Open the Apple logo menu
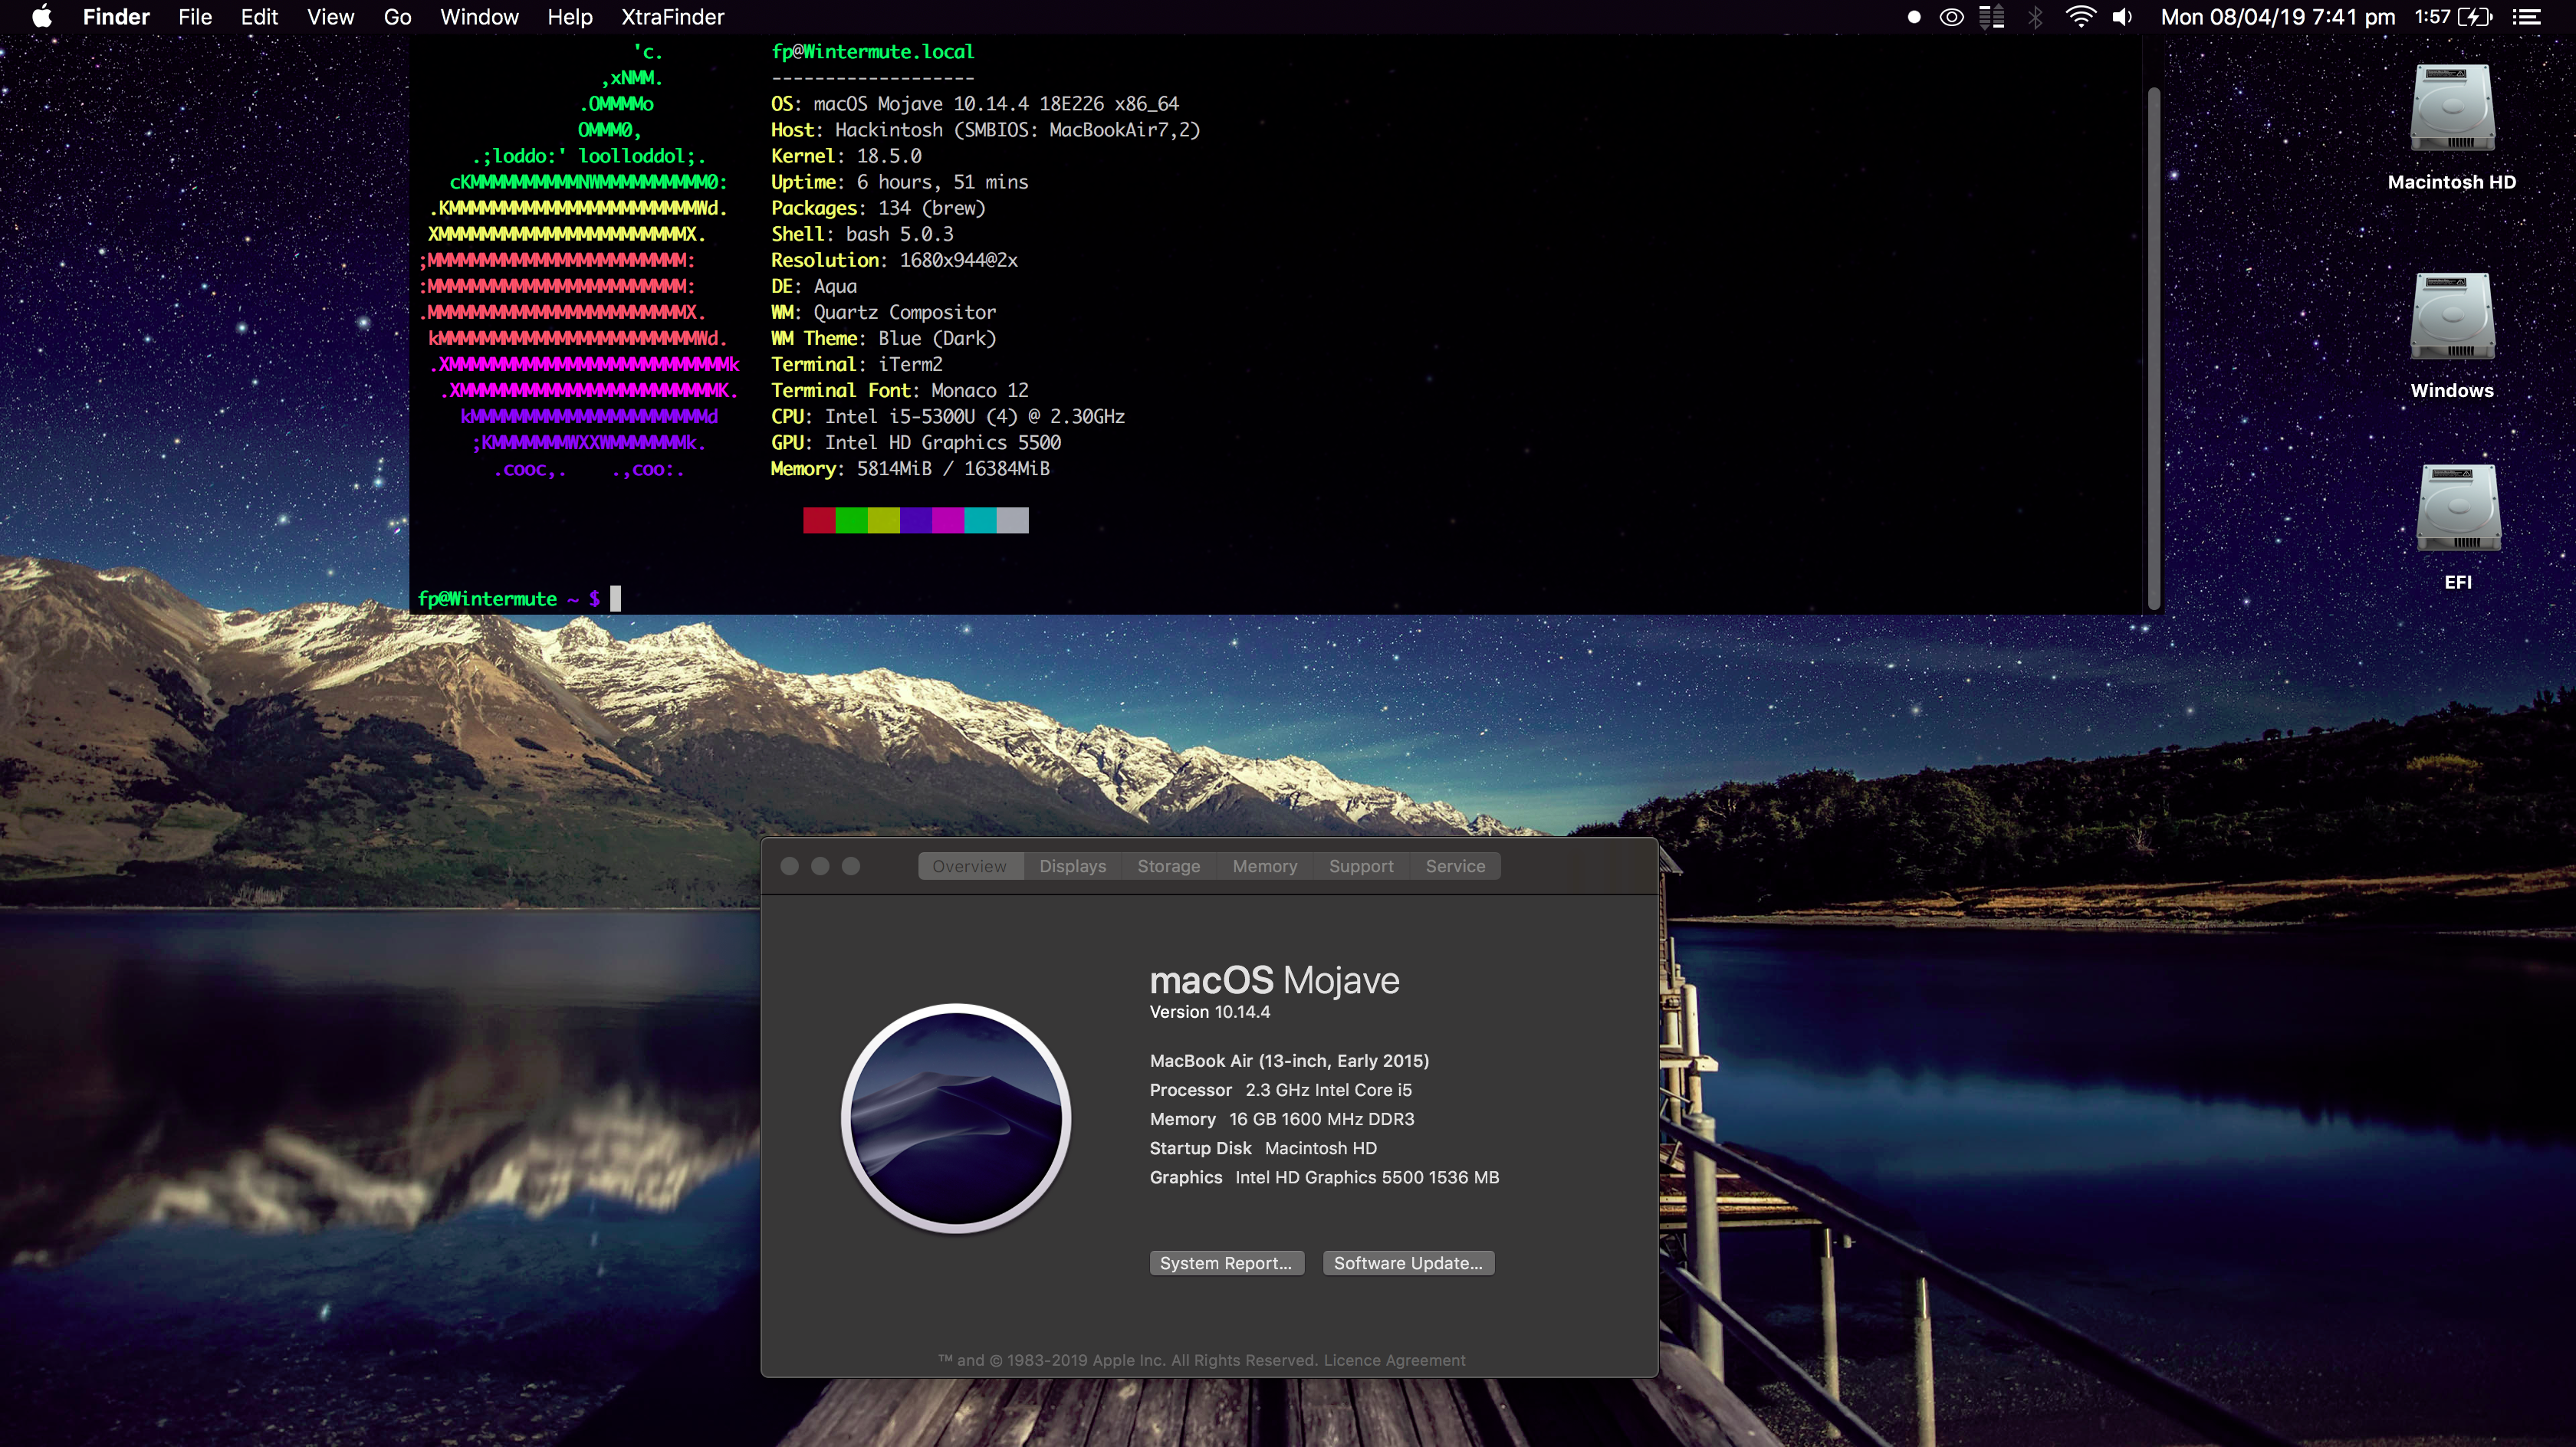This screenshot has width=2576, height=1447. [x=41, y=17]
